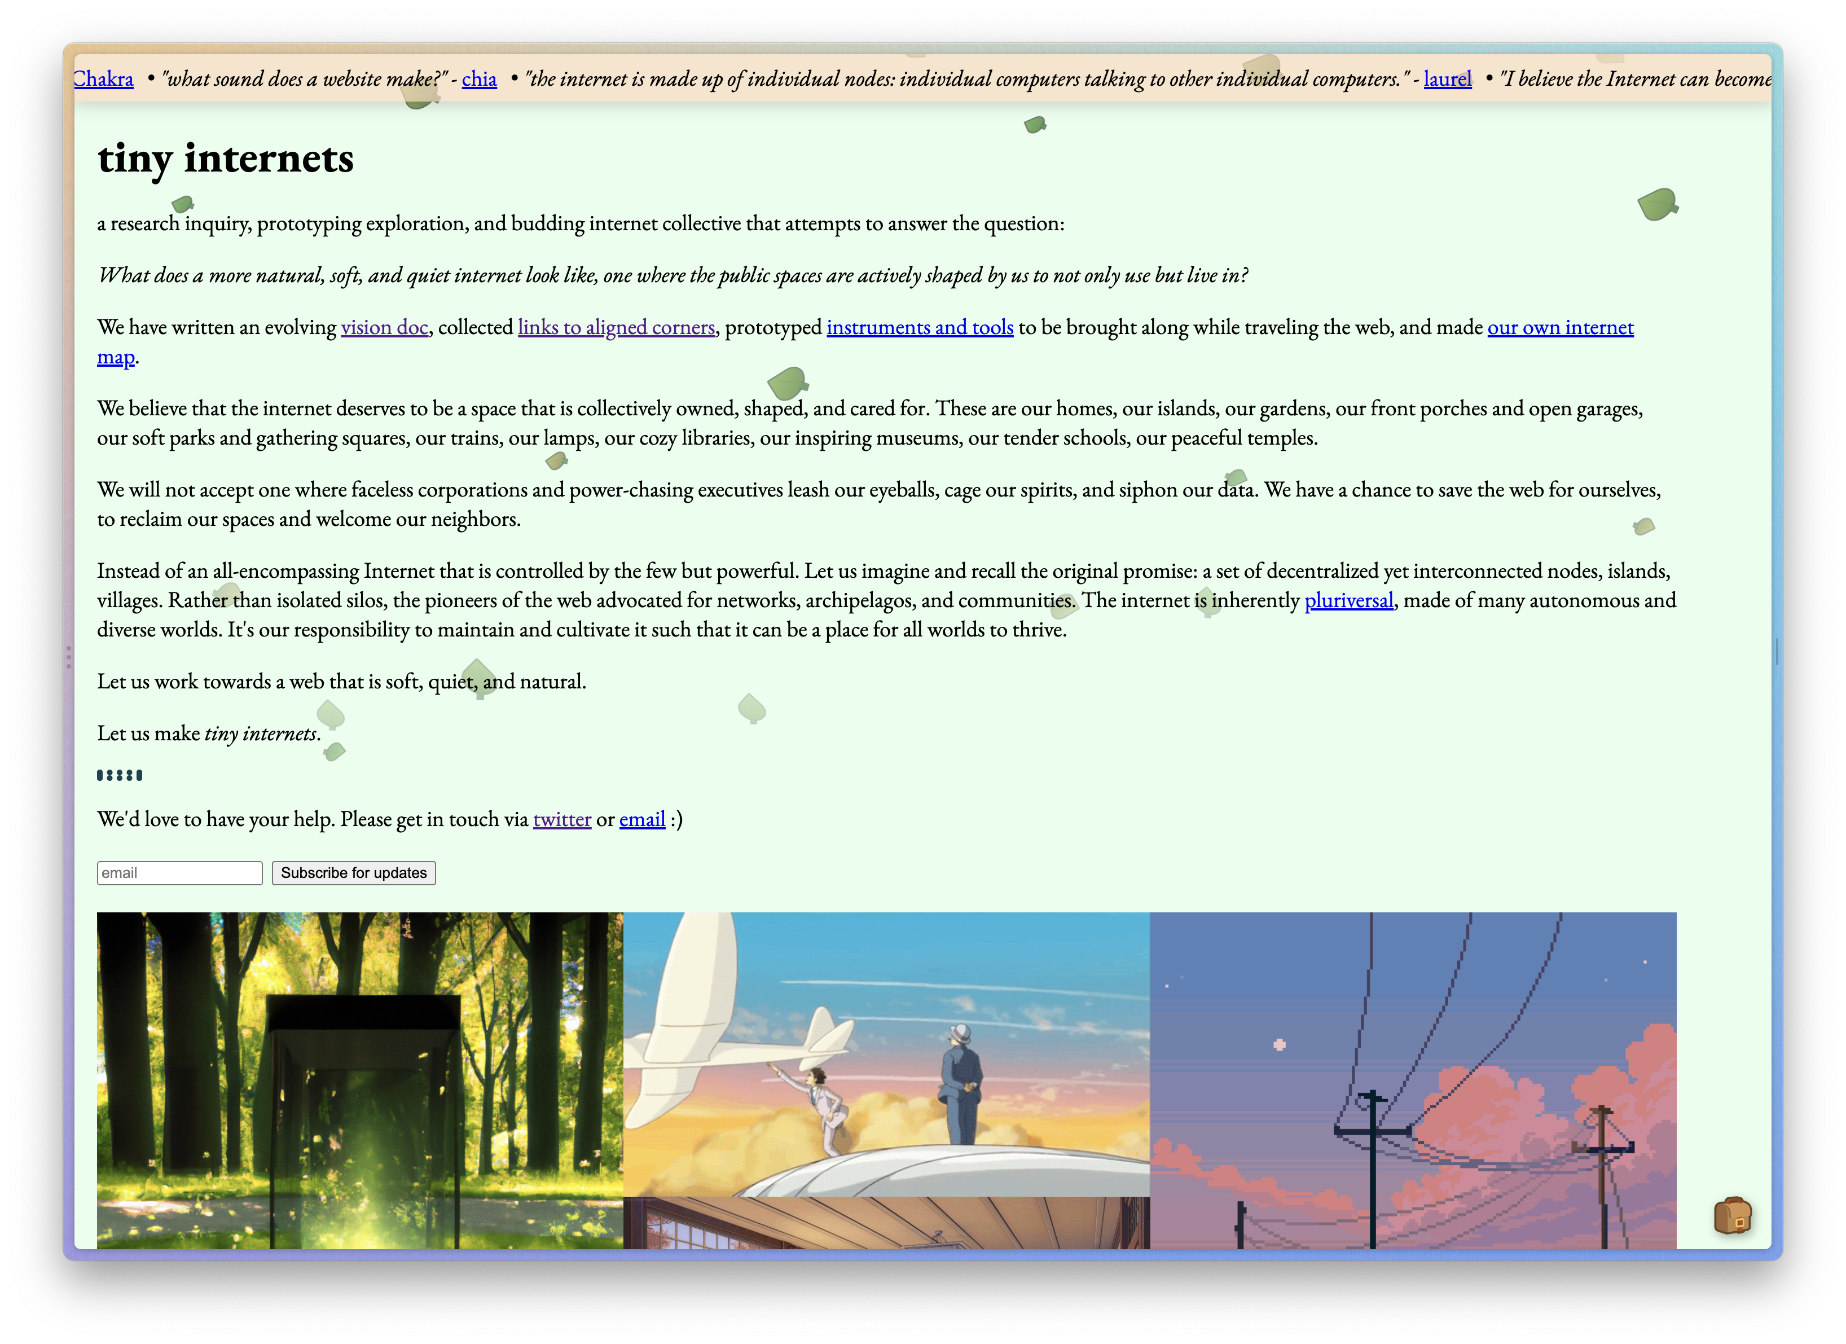Click the 'Chakra' link in banner

point(103,79)
